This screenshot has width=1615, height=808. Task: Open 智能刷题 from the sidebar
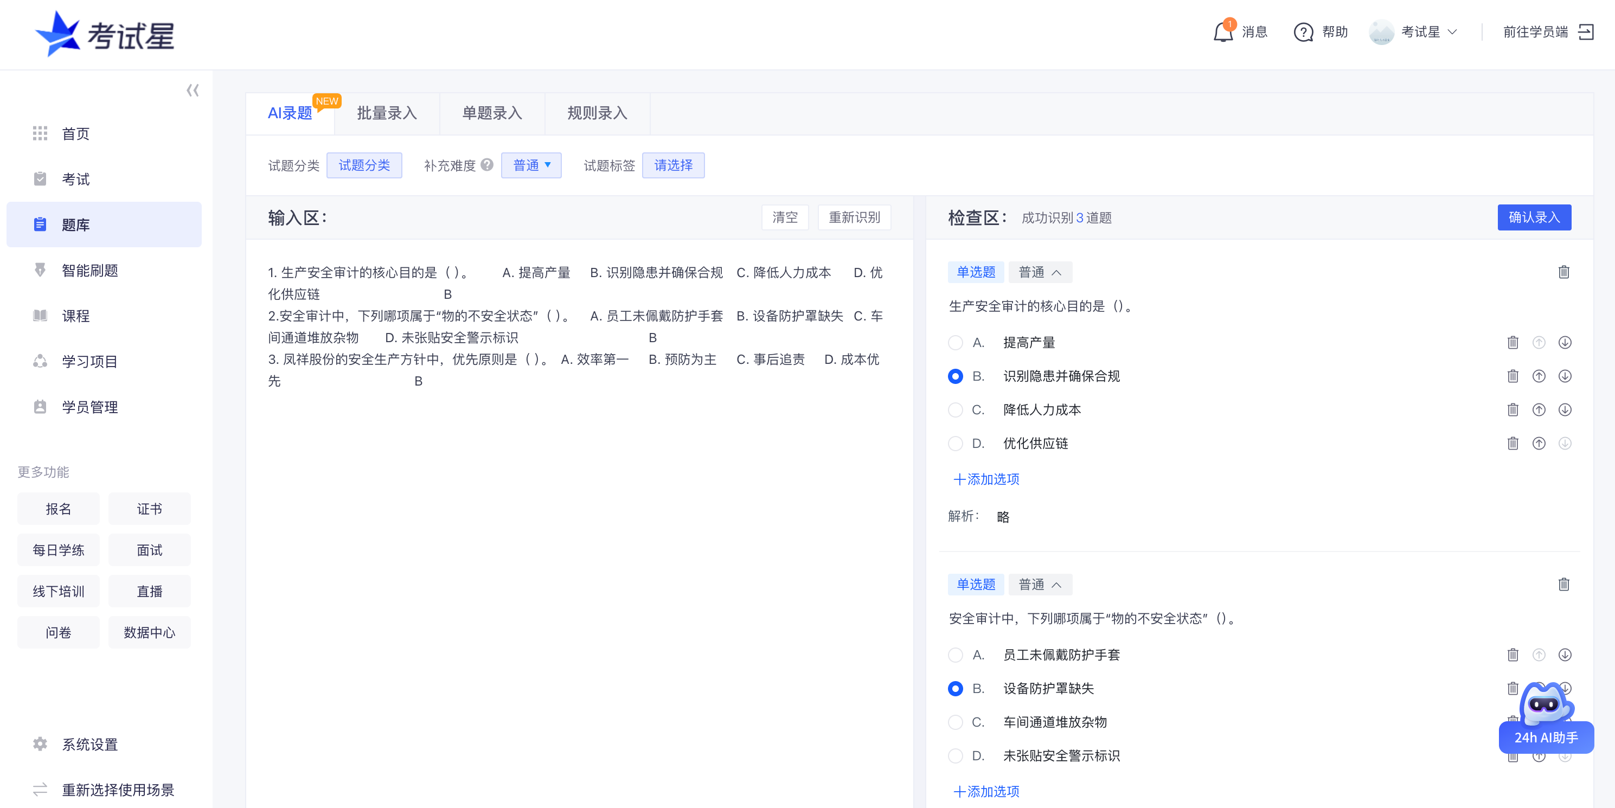(x=90, y=270)
